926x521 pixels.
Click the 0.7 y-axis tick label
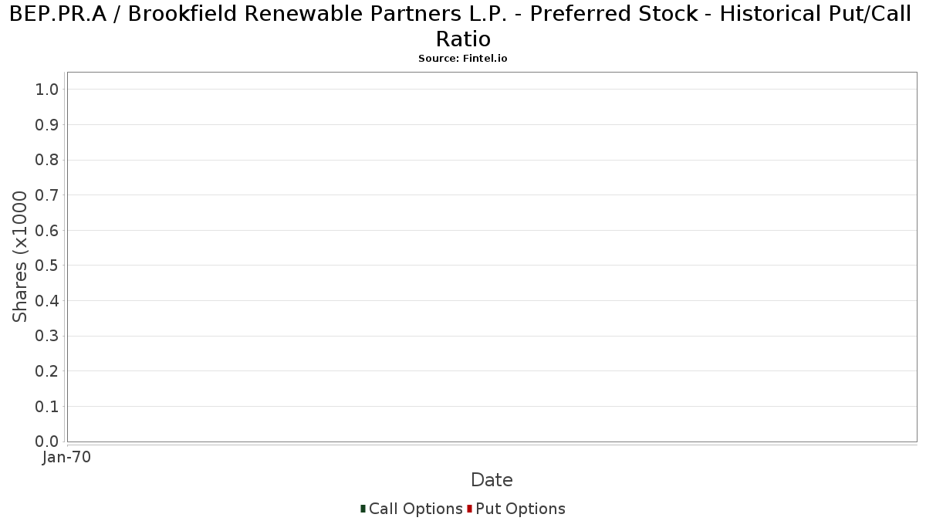(x=47, y=195)
